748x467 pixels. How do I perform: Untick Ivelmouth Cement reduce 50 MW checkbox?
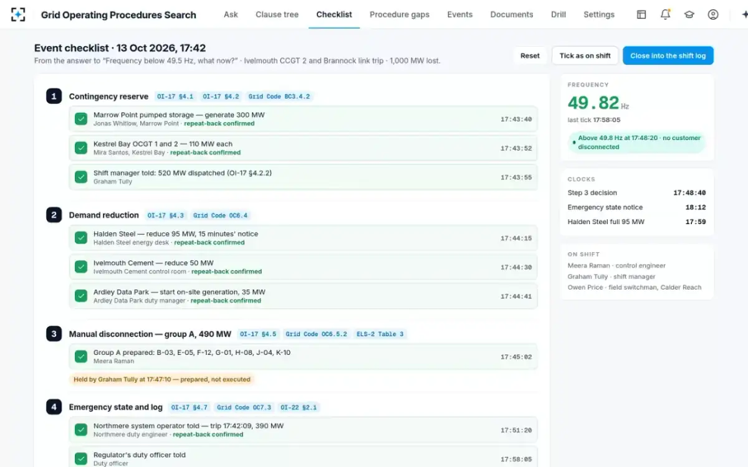81,267
